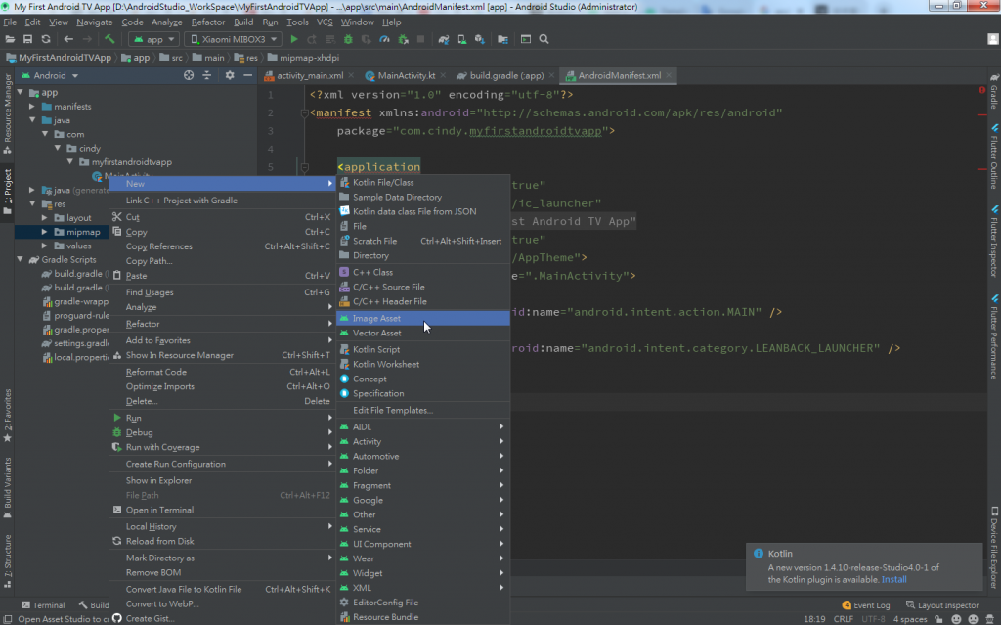Open the Favorites side panel

(7, 415)
